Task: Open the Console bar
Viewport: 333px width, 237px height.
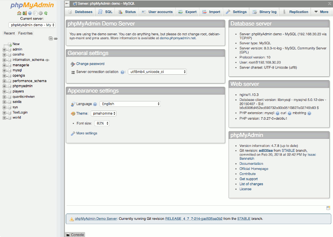Action: click(75, 234)
